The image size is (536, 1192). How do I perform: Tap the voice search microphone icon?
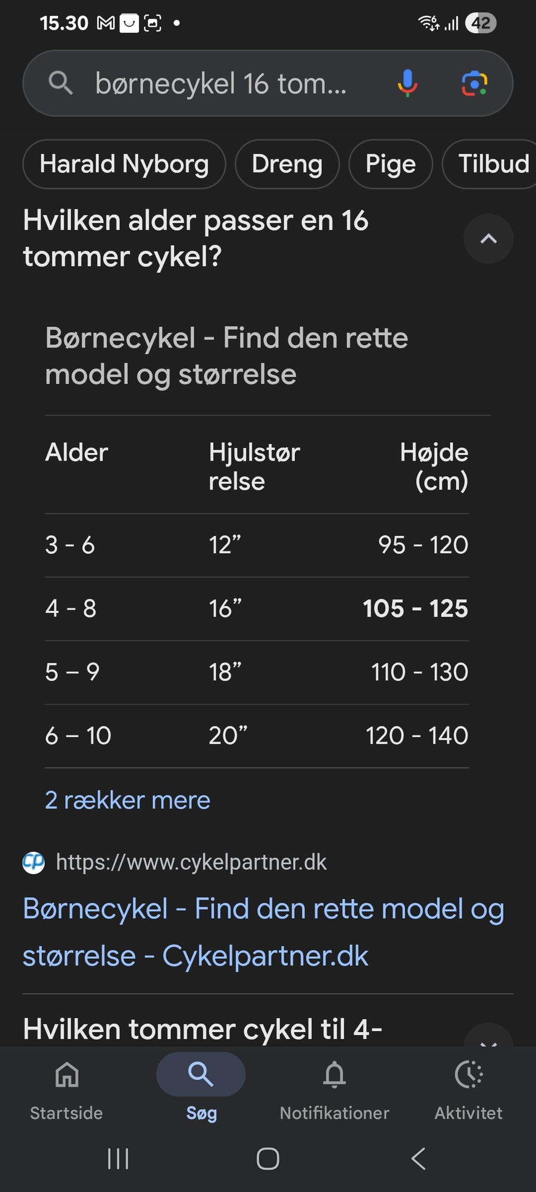click(x=407, y=83)
